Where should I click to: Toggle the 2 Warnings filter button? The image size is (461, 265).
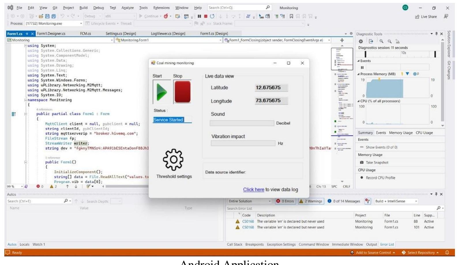pos(311,201)
